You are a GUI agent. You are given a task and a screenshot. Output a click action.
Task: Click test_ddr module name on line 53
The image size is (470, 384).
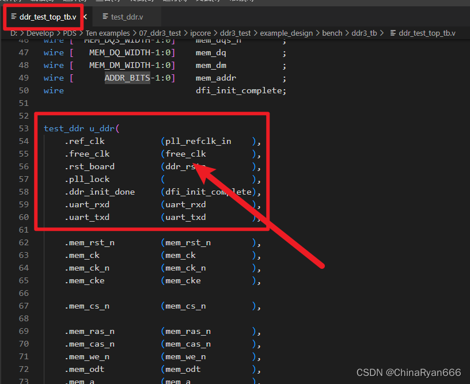point(64,128)
